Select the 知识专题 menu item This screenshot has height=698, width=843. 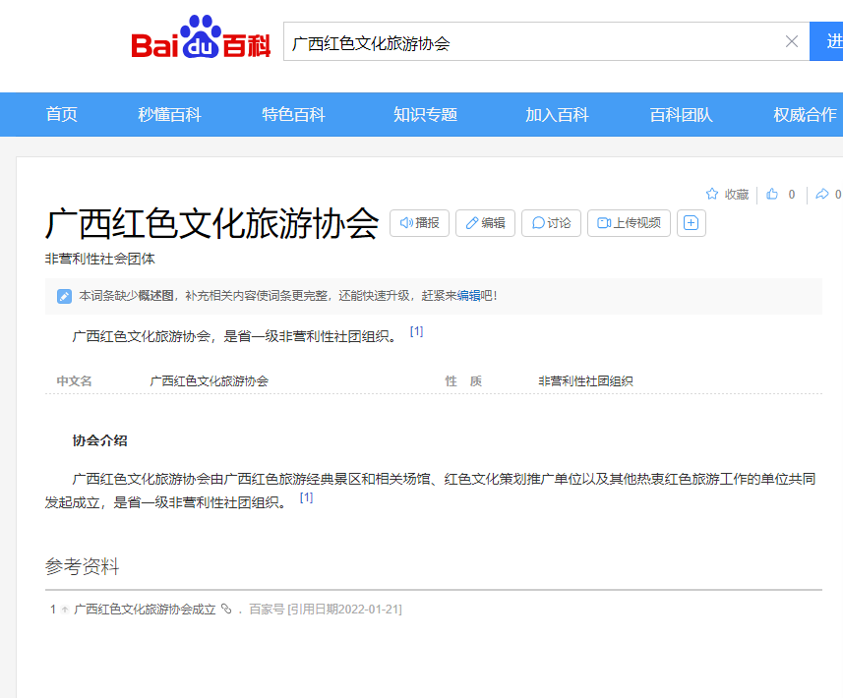[x=425, y=115]
